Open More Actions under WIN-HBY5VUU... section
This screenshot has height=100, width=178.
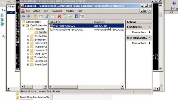(139, 43)
